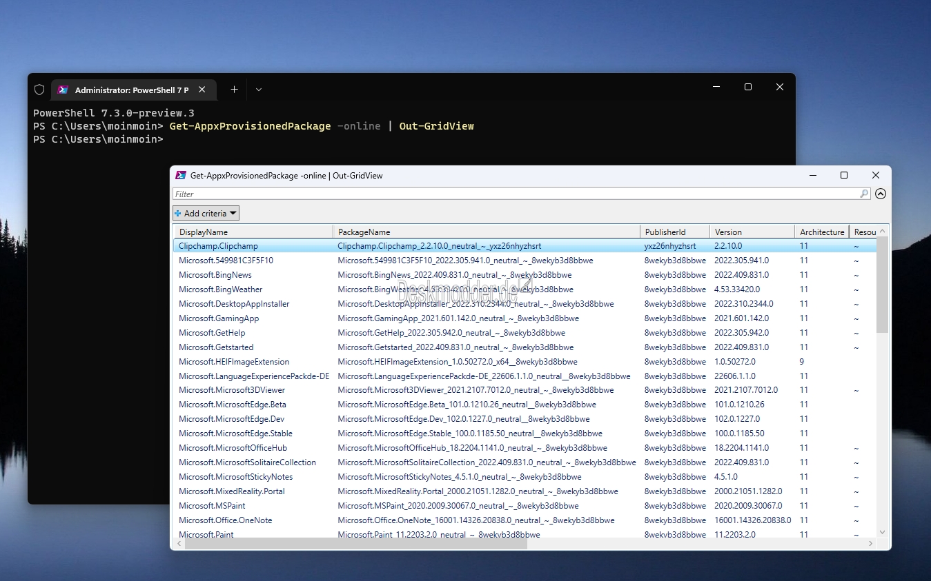Select the Microsoft.BingWeather row
Image resolution: width=931 pixels, height=581 pixels.
pos(221,289)
